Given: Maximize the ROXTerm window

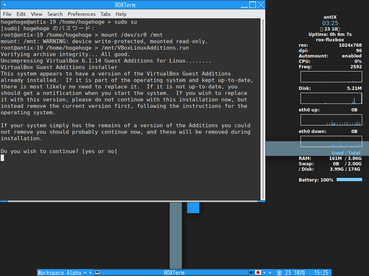Looking at the screenshot, I should [x=253, y=5].
